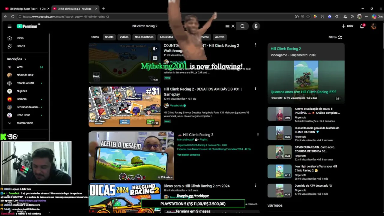Reload the page

pyautogui.click(x=13, y=16)
